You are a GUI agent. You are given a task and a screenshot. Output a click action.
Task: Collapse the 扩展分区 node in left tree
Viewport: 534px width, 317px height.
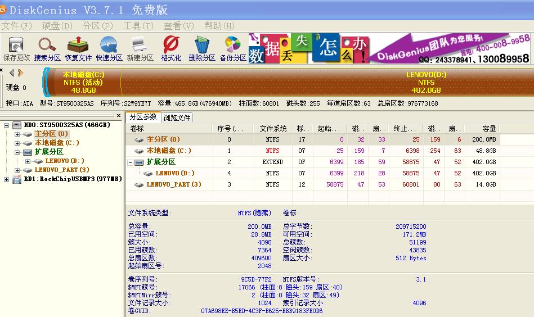point(17,152)
